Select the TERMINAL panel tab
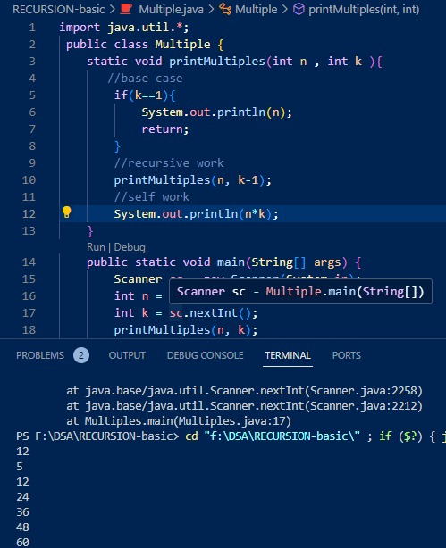The image size is (446, 548). tap(288, 355)
